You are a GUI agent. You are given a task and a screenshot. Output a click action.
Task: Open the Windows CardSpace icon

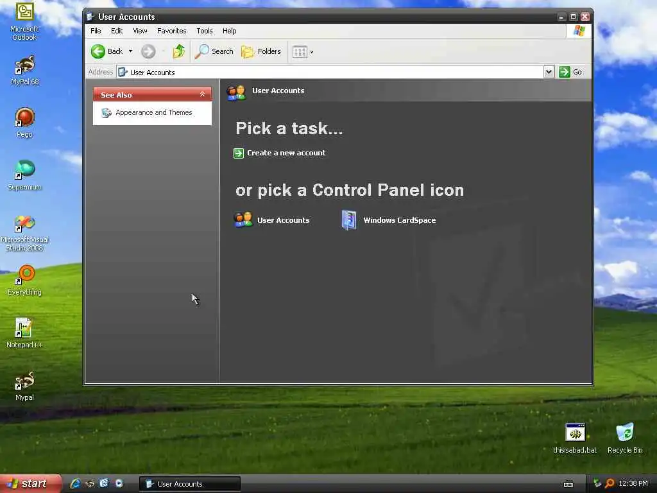click(x=348, y=220)
